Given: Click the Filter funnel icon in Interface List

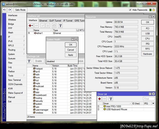Looking at the screenshot, I should pyautogui.click(x=60, y=26).
